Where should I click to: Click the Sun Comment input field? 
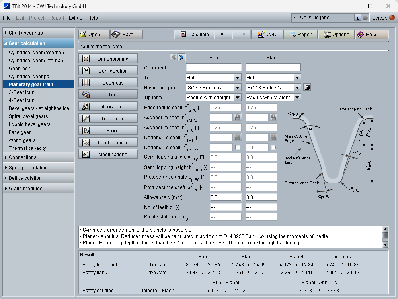(213, 67)
